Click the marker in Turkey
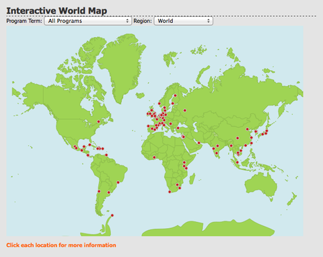 [x=178, y=128]
